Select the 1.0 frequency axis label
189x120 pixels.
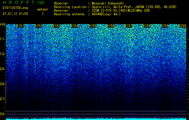coord(3,54)
